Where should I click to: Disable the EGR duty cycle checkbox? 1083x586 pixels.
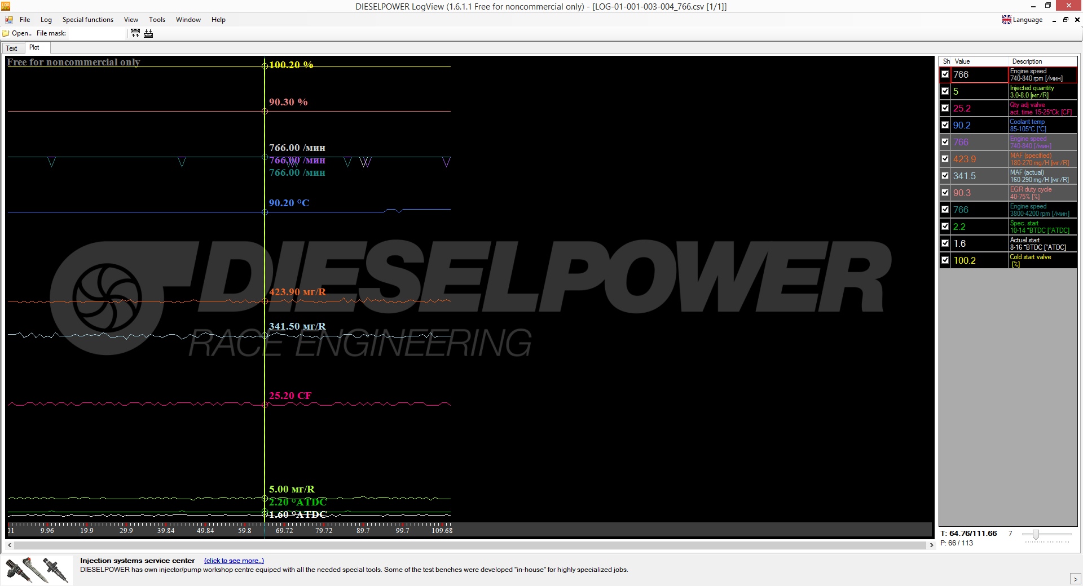click(945, 193)
